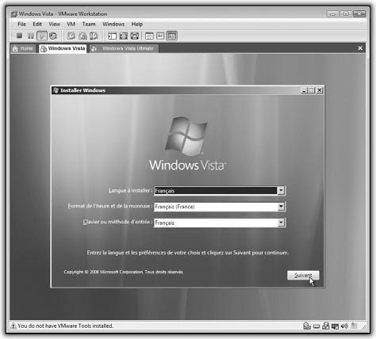Click the window resize grip corner

coord(364,327)
